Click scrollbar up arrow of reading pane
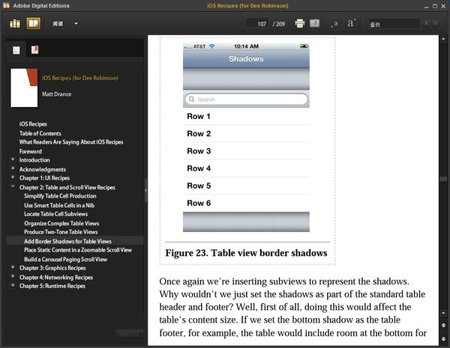Image resolution: width=450 pixels, height=348 pixels. (x=443, y=39)
